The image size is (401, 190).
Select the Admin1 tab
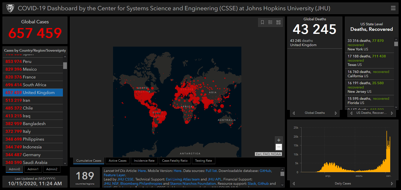click(33, 169)
